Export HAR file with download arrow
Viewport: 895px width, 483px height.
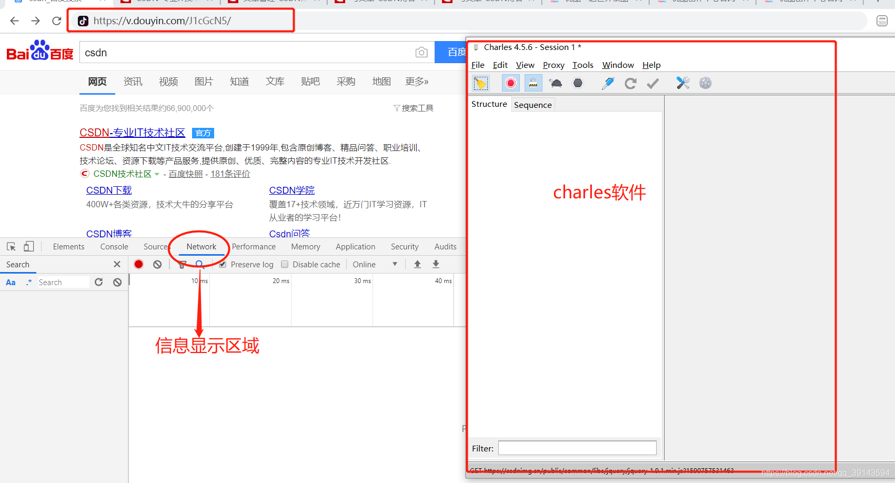[x=436, y=264]
